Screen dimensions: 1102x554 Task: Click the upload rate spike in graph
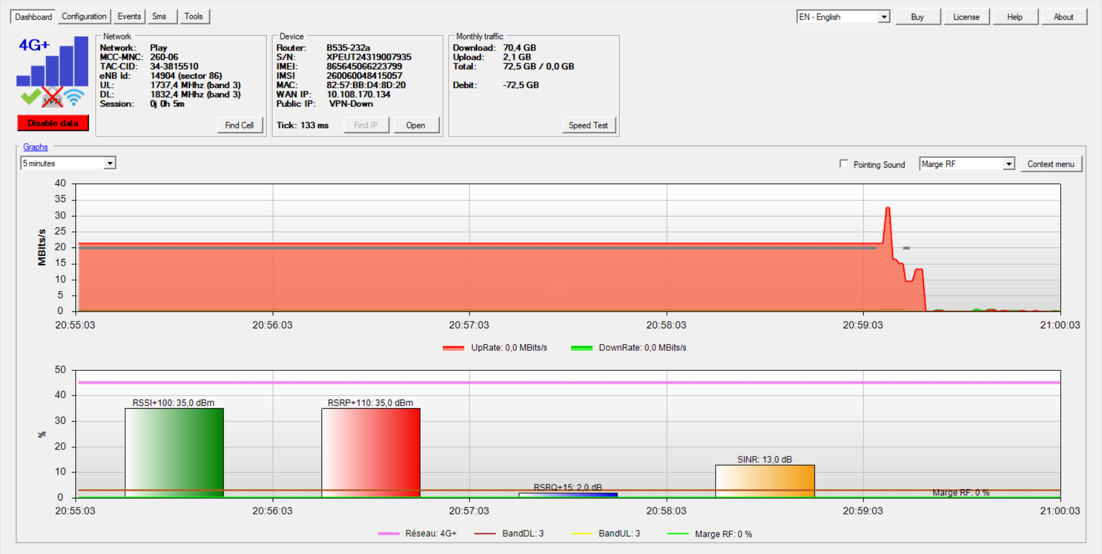(x=888, y=224)
